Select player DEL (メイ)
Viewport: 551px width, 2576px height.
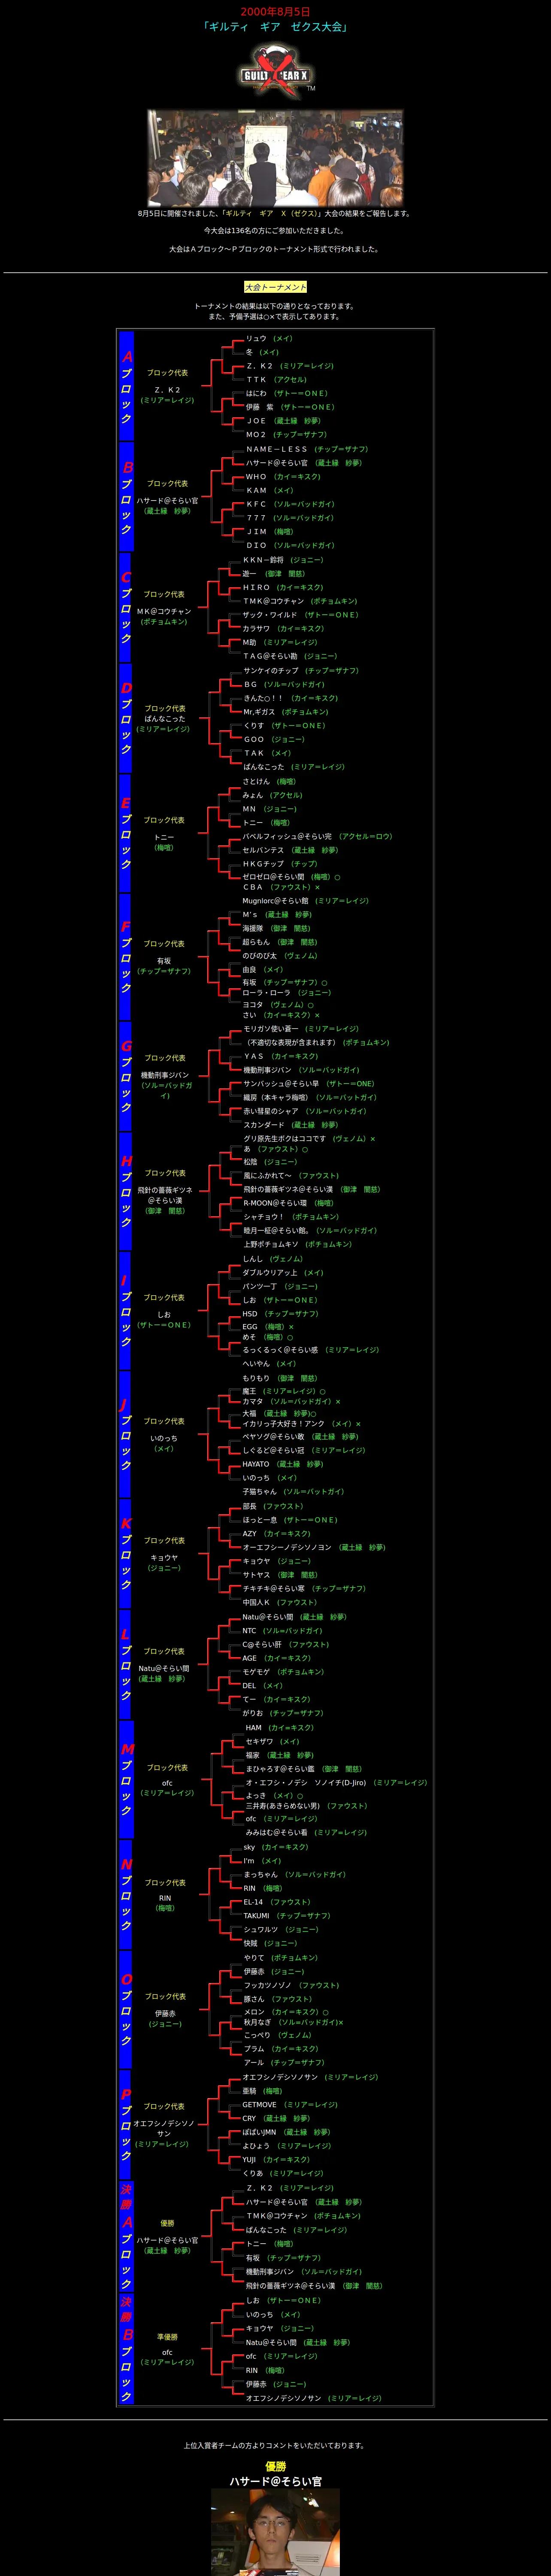pyautogui.click(x=263, y=1686)
